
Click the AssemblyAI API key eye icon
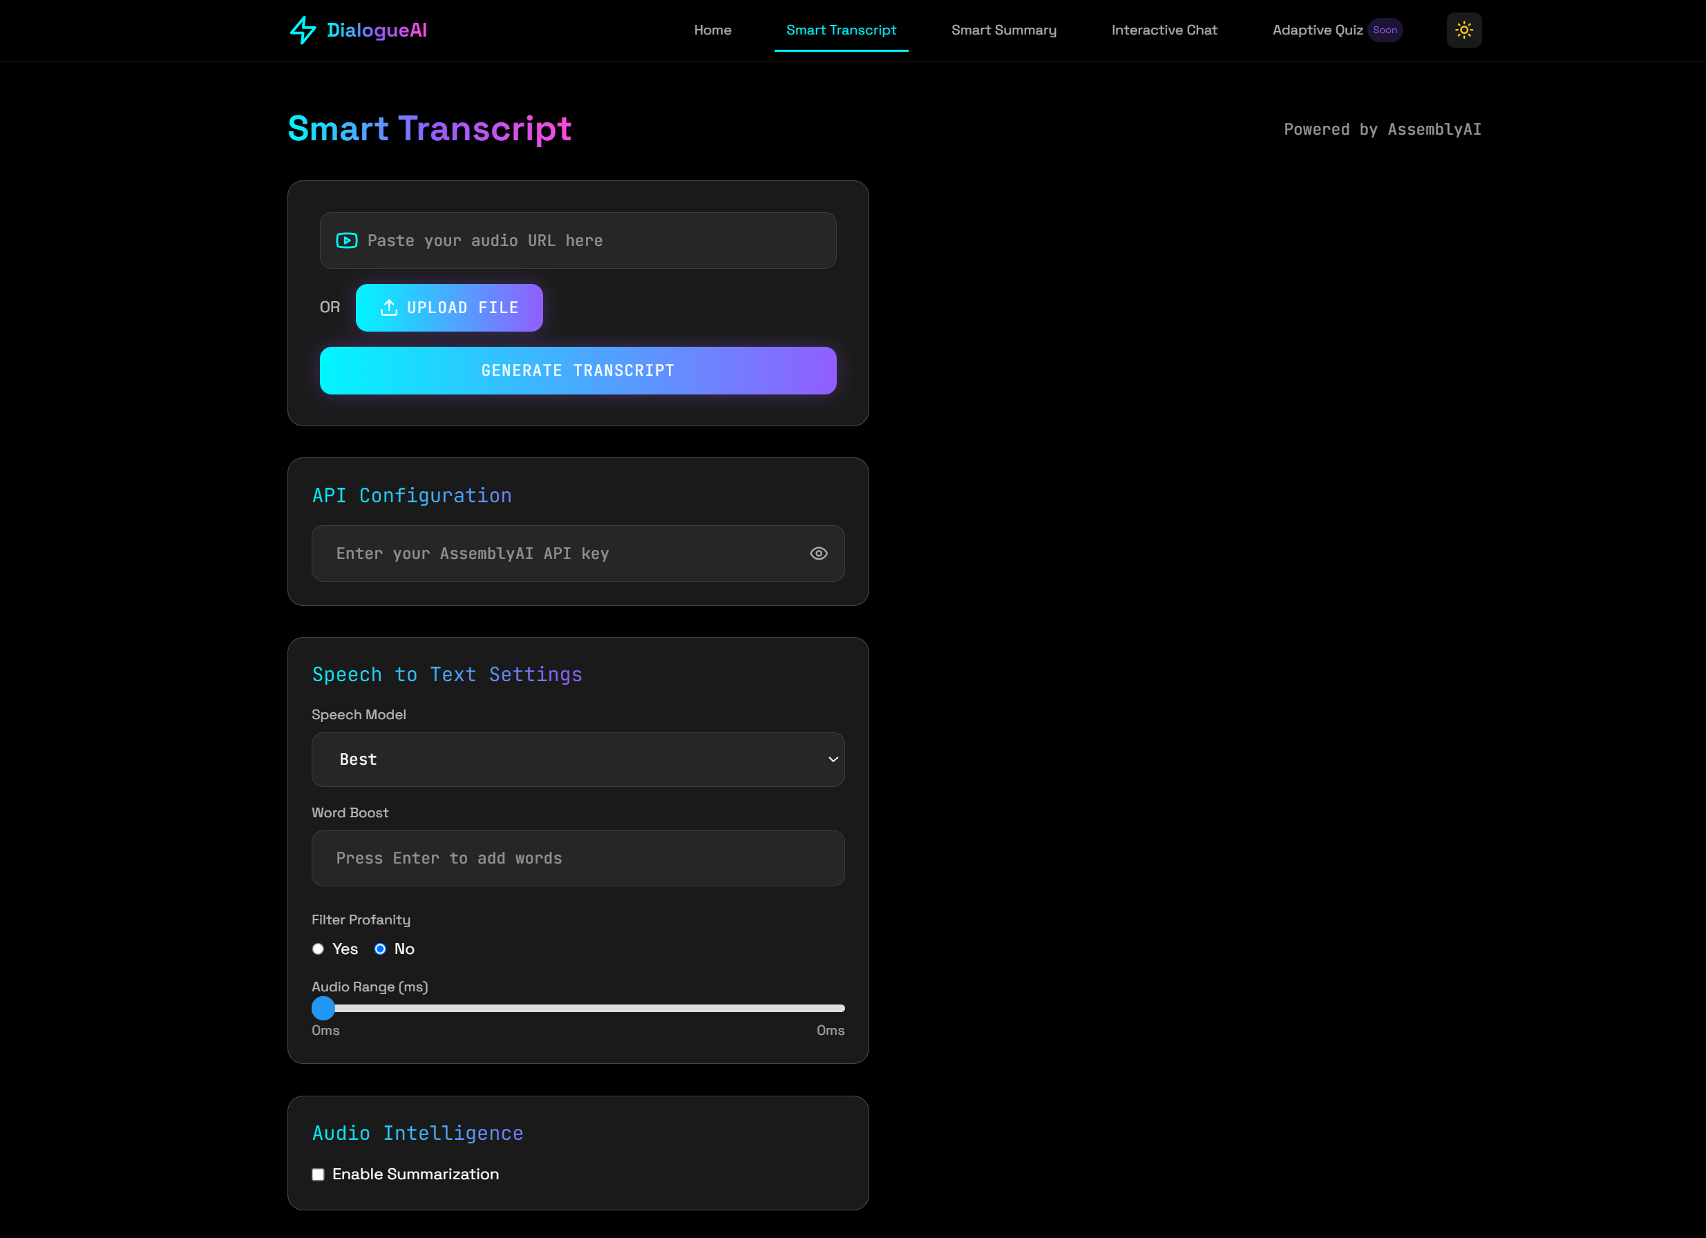(819, 553)
